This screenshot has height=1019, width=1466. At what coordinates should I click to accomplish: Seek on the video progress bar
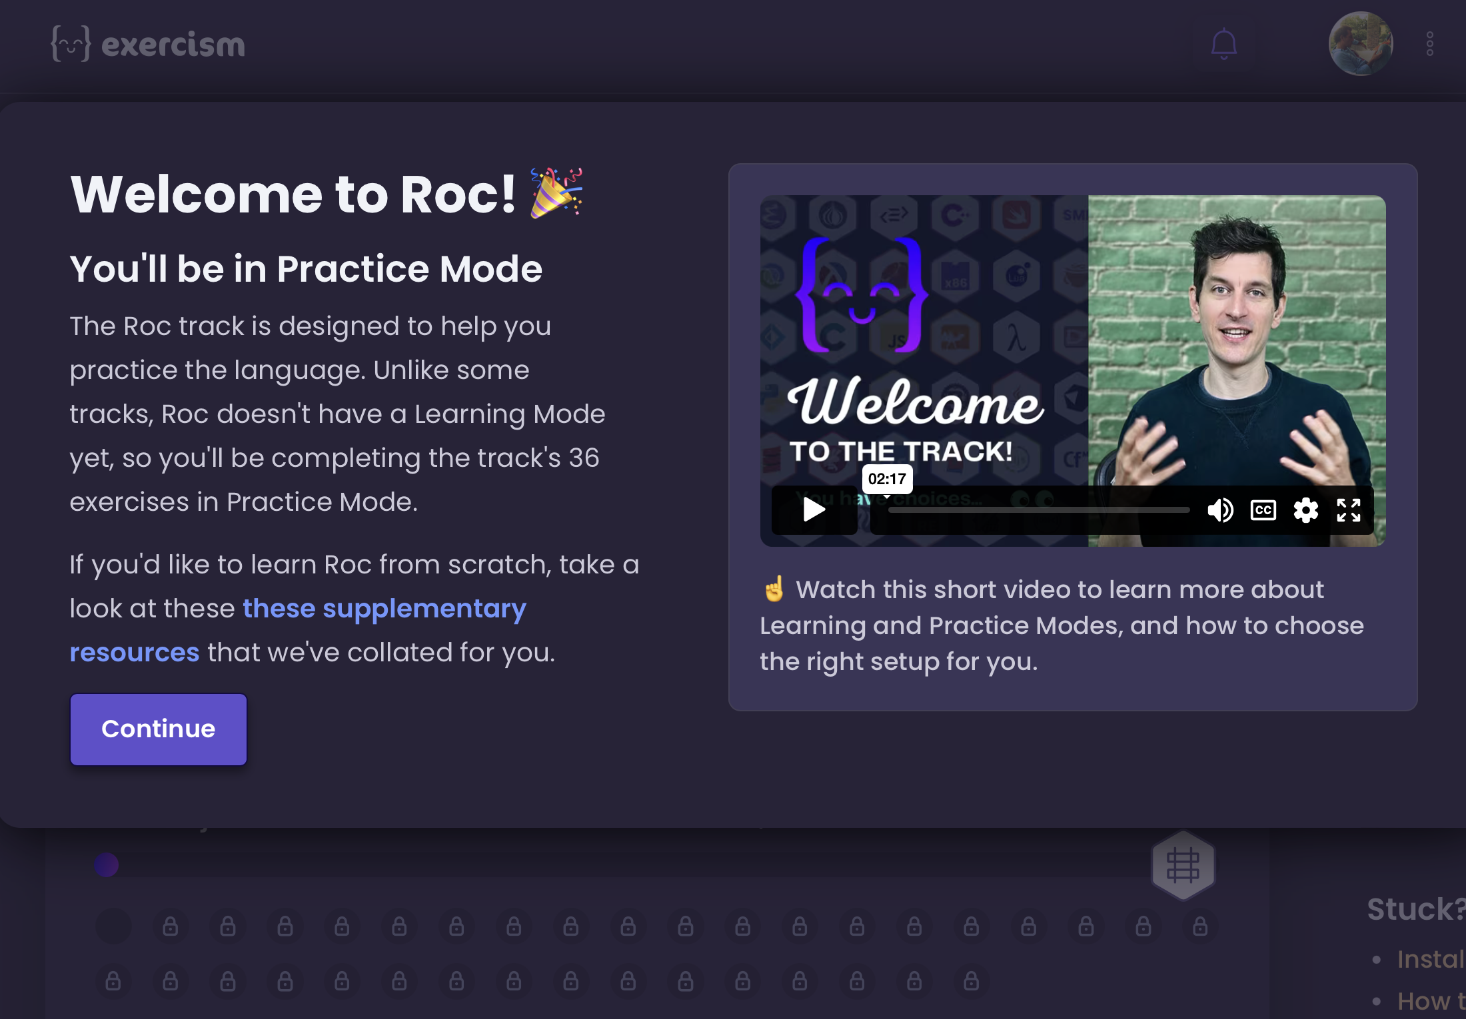click(1038, 510)
